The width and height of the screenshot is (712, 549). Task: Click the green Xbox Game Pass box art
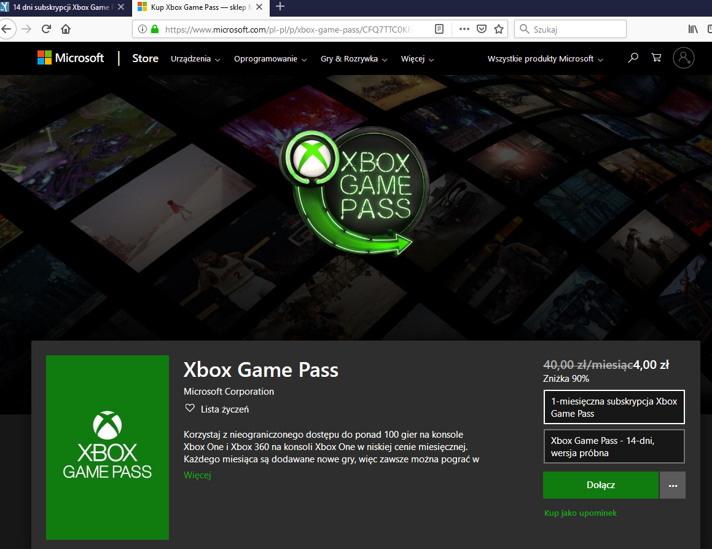pos(107,447)
